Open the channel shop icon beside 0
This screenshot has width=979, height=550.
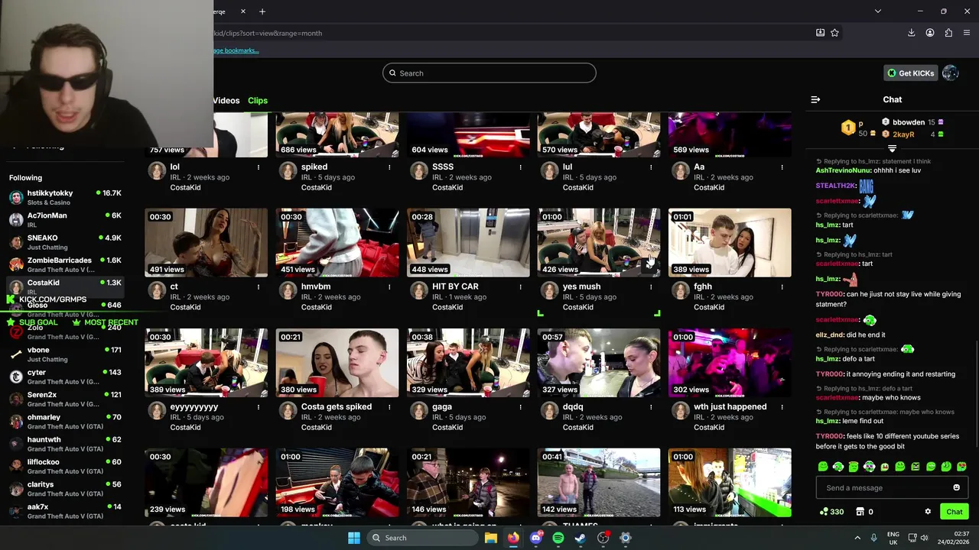(860, 512)
